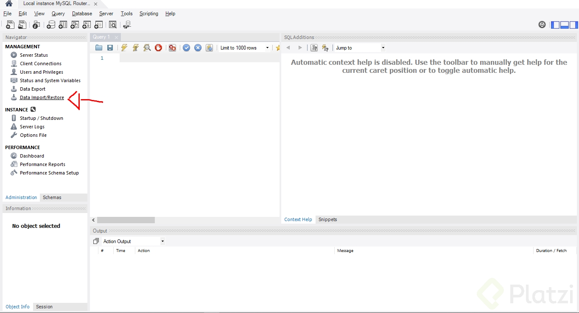Commit transaction check mark icon
579x313 pixels.
186,48
